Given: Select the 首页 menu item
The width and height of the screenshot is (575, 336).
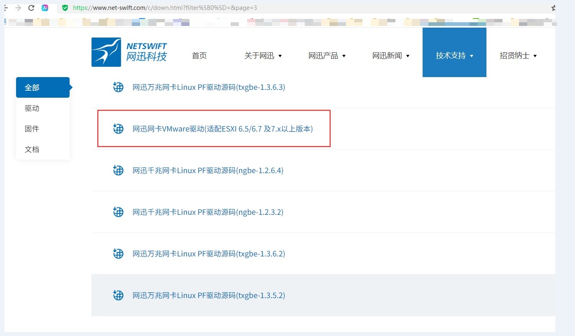Looking at the screenshot, I should tap(199, 55).
